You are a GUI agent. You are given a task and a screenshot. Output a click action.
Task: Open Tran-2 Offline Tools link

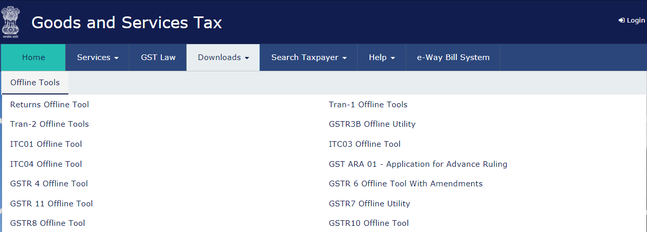point(49,124)
